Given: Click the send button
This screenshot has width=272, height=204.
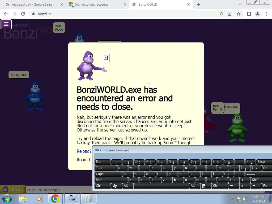Looking at the screenshot, I should coord(12,189).
